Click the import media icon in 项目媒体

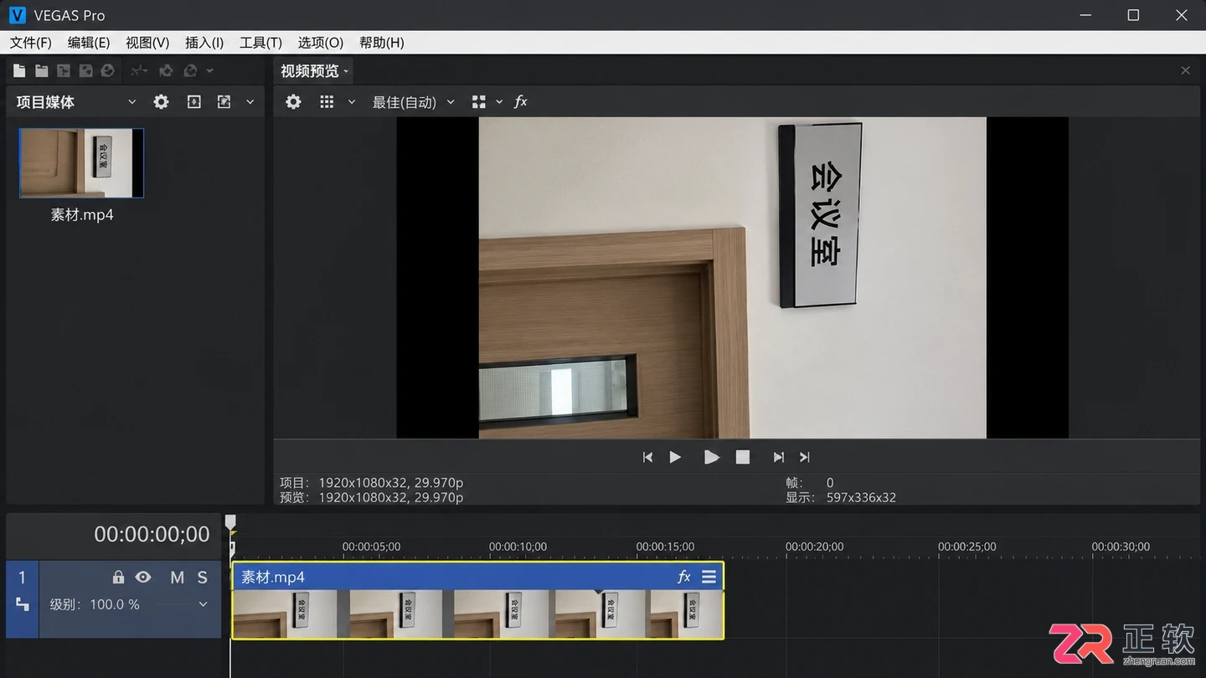(x=194, y=102)
